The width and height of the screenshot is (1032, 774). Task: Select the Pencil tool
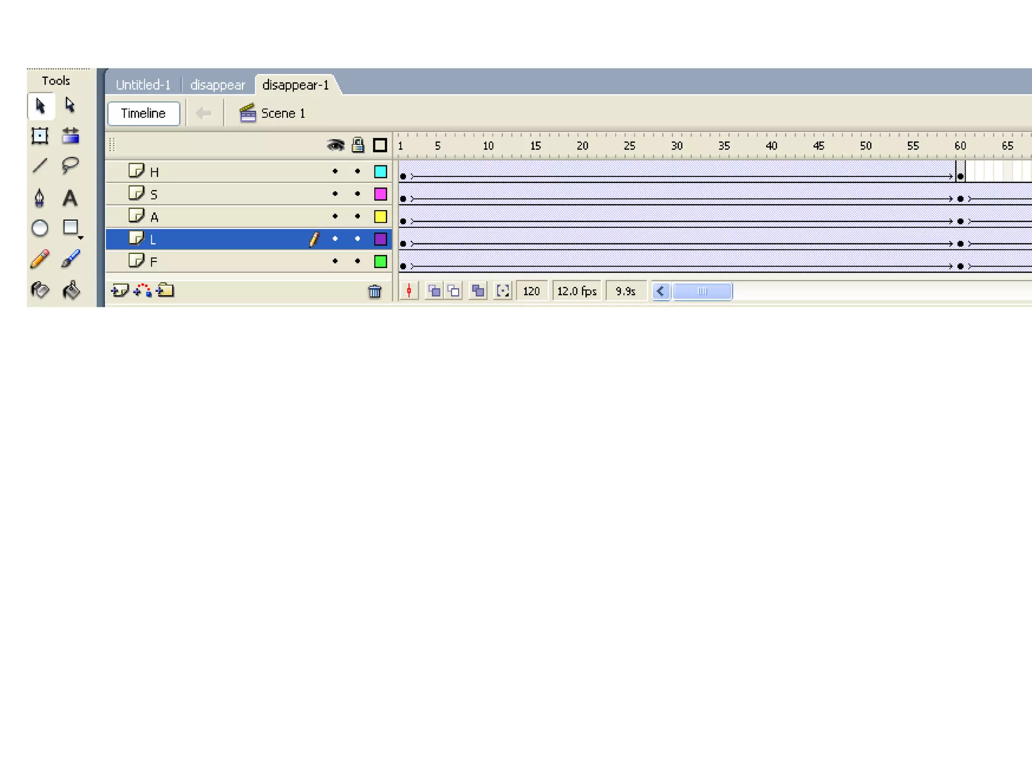point(40,259)
